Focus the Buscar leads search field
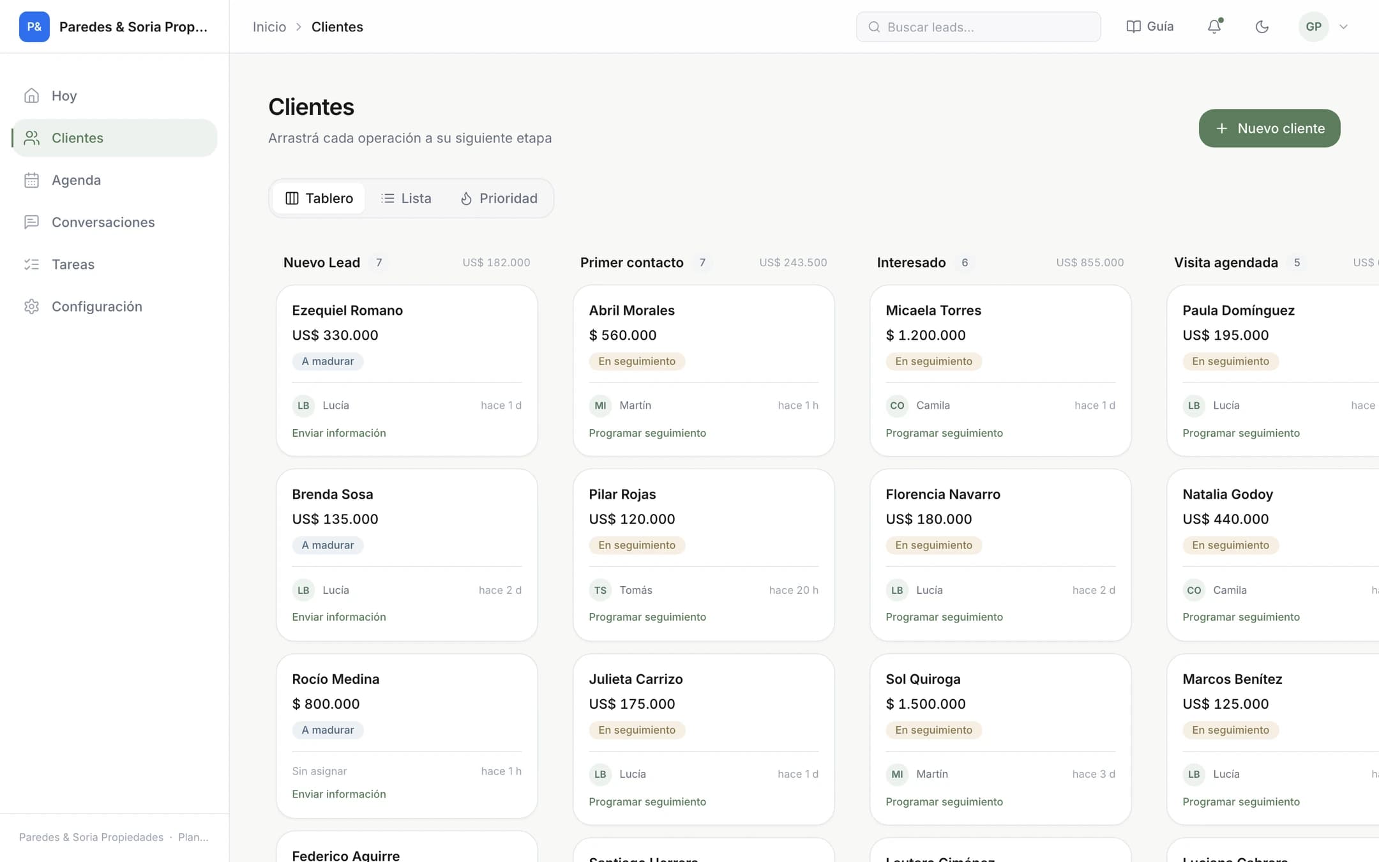The image size is (1379, 862). coord(978,27)
